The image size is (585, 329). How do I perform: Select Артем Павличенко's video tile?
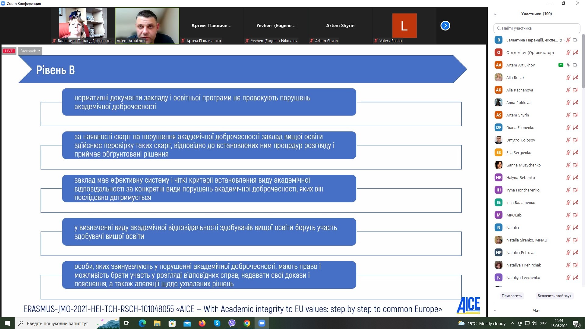(x=212, y=26)
